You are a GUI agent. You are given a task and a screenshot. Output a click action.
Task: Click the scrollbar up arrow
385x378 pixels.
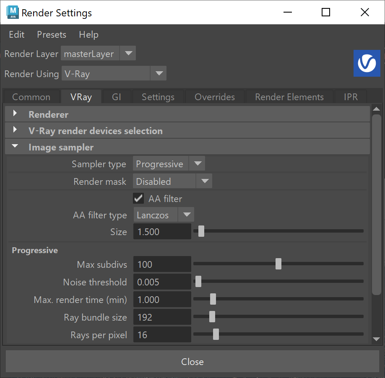377,109
